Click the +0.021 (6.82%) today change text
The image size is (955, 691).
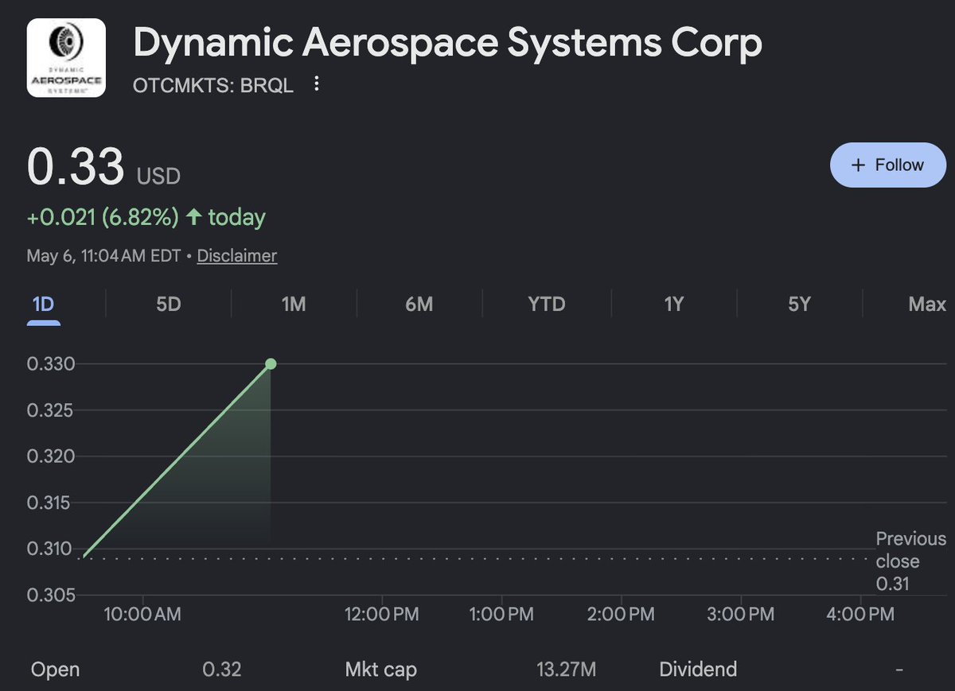[x=146, y=217]
